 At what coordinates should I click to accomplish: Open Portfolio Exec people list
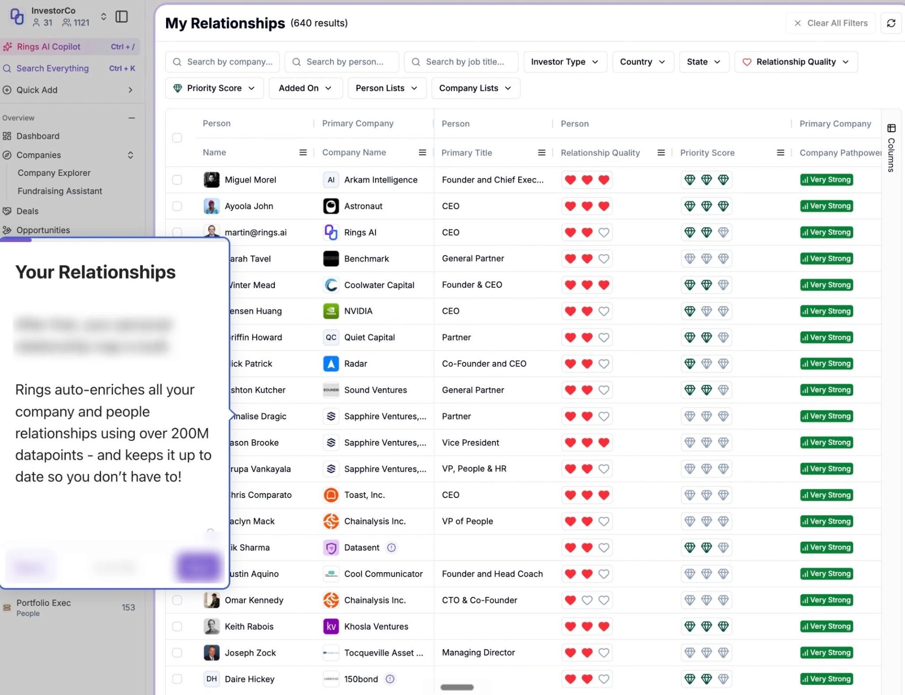point(70,608)
